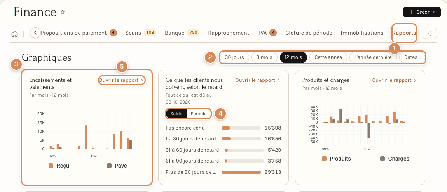Select the Rapports tab
Screen dimensions: 447x192
[404, 33]
